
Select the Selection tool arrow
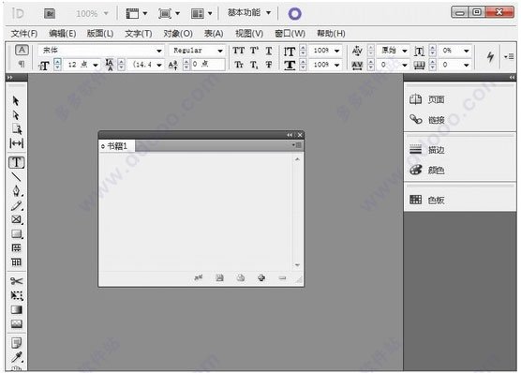16,100
